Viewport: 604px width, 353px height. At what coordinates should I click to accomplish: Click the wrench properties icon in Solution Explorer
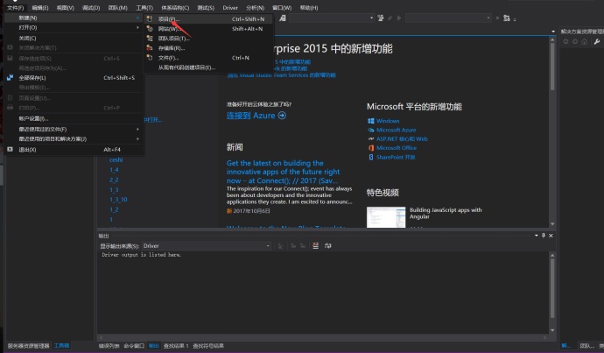tap(597, 42)
